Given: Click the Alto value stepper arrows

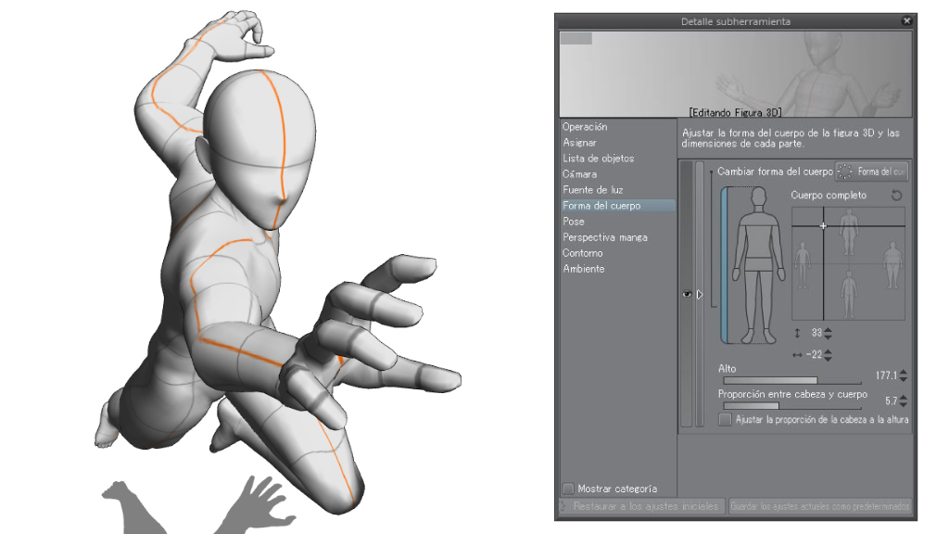Looking at the screenshot, I should click(x=904, y=376).
